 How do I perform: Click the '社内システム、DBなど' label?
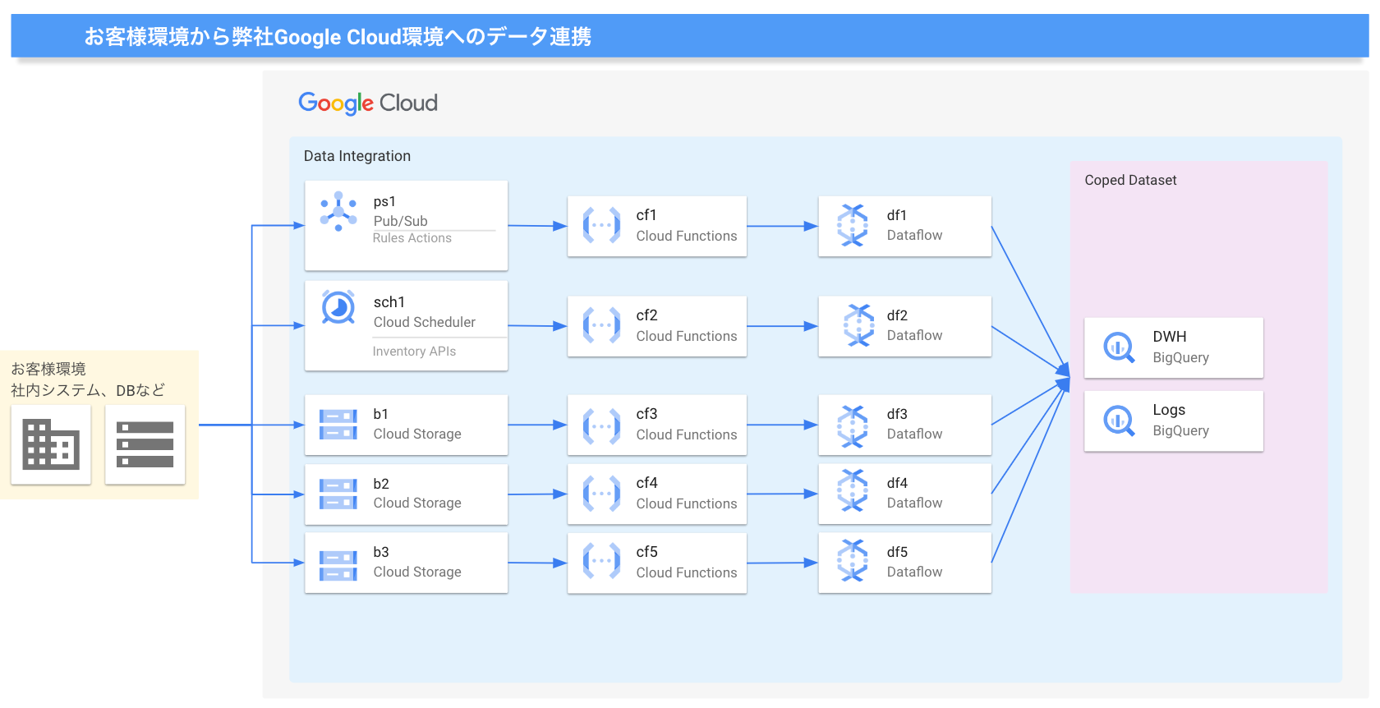click(88, 390)
